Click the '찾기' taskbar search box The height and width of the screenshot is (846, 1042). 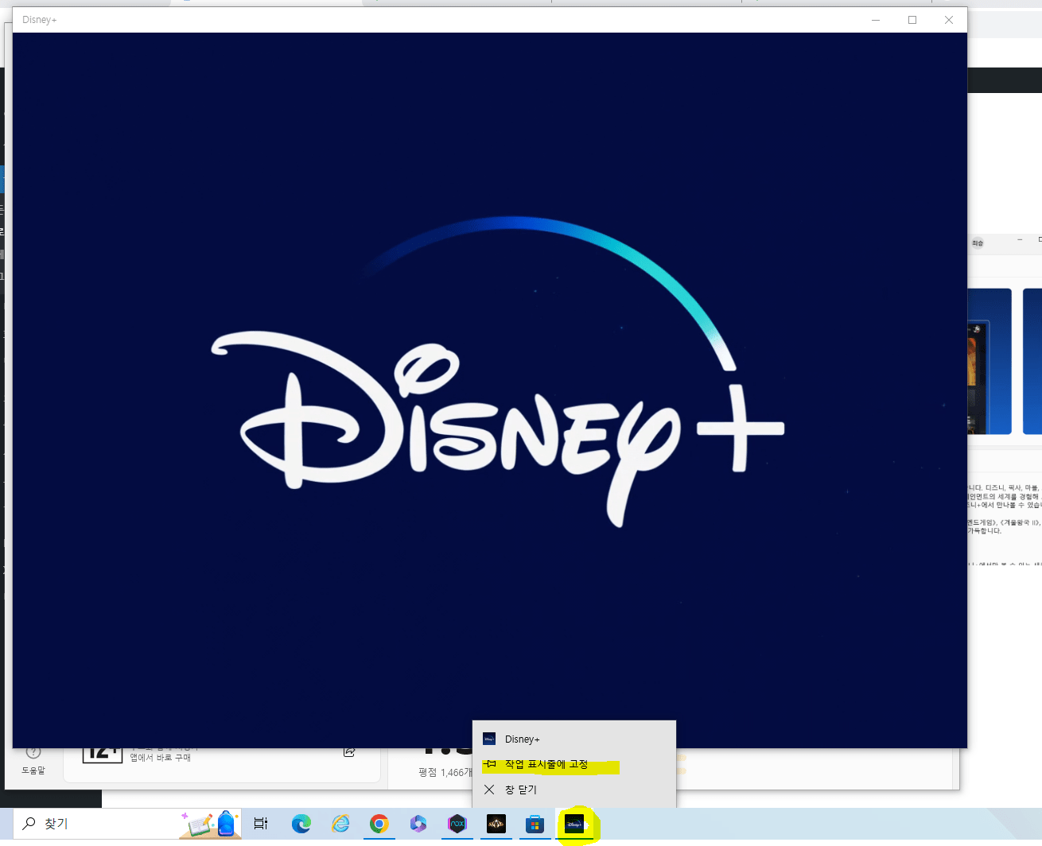[x=127, y=824]
